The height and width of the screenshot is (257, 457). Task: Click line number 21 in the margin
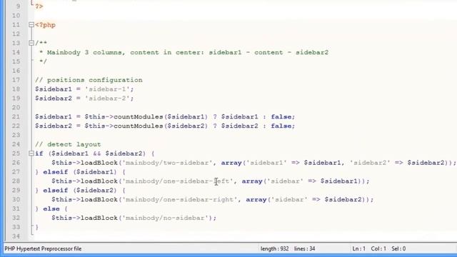point(16,116)
